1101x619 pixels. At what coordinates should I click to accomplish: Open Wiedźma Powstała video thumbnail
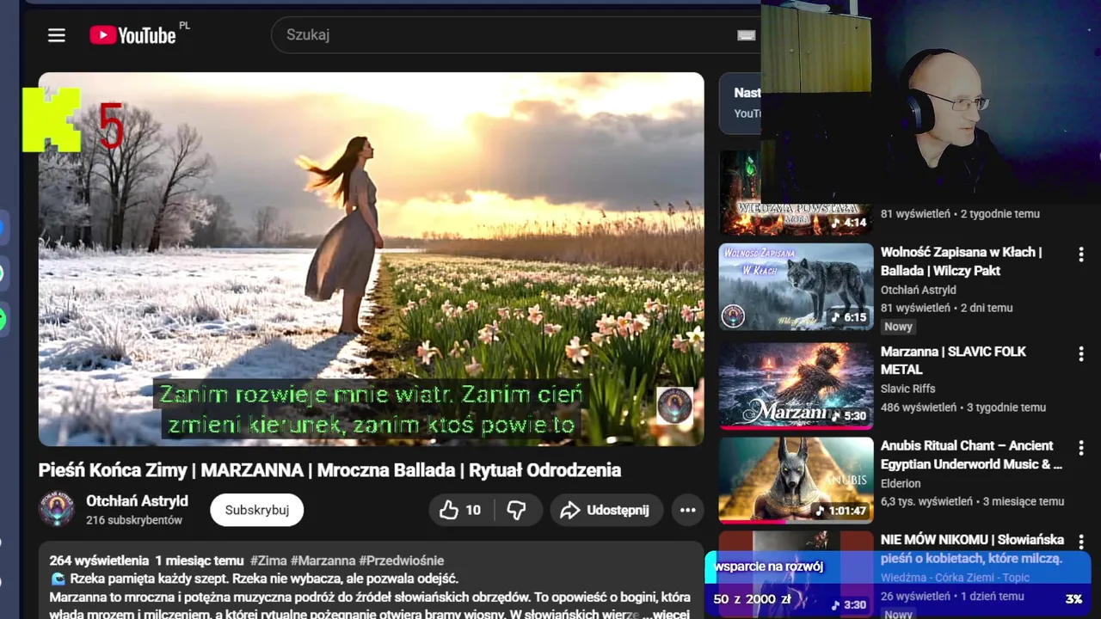click(x=796, y=193)
